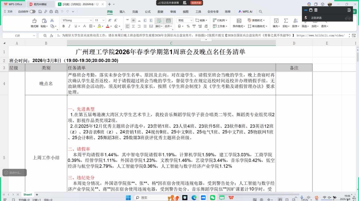359x201 pixels.
Task: Open the 常规 number format dropdown
Action: pos(191,20)
